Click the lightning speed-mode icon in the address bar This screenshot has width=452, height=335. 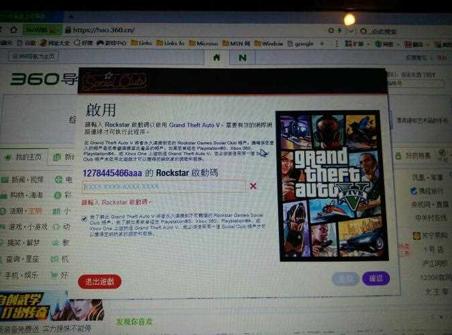(x=340, y=30)
